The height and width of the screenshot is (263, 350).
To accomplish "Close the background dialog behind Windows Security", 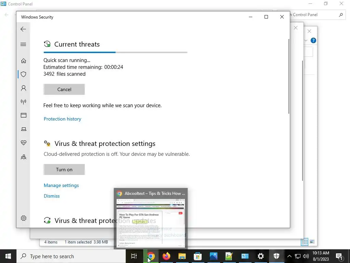I will (x=296, y=28).
